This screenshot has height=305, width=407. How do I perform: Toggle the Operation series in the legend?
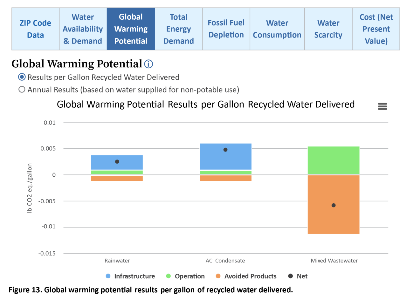click(x=185, y=276)
